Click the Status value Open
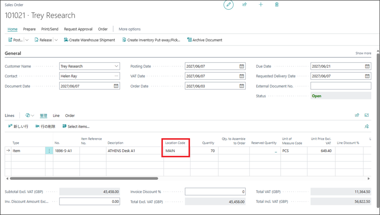380x215 pixels. coord(341,96)
